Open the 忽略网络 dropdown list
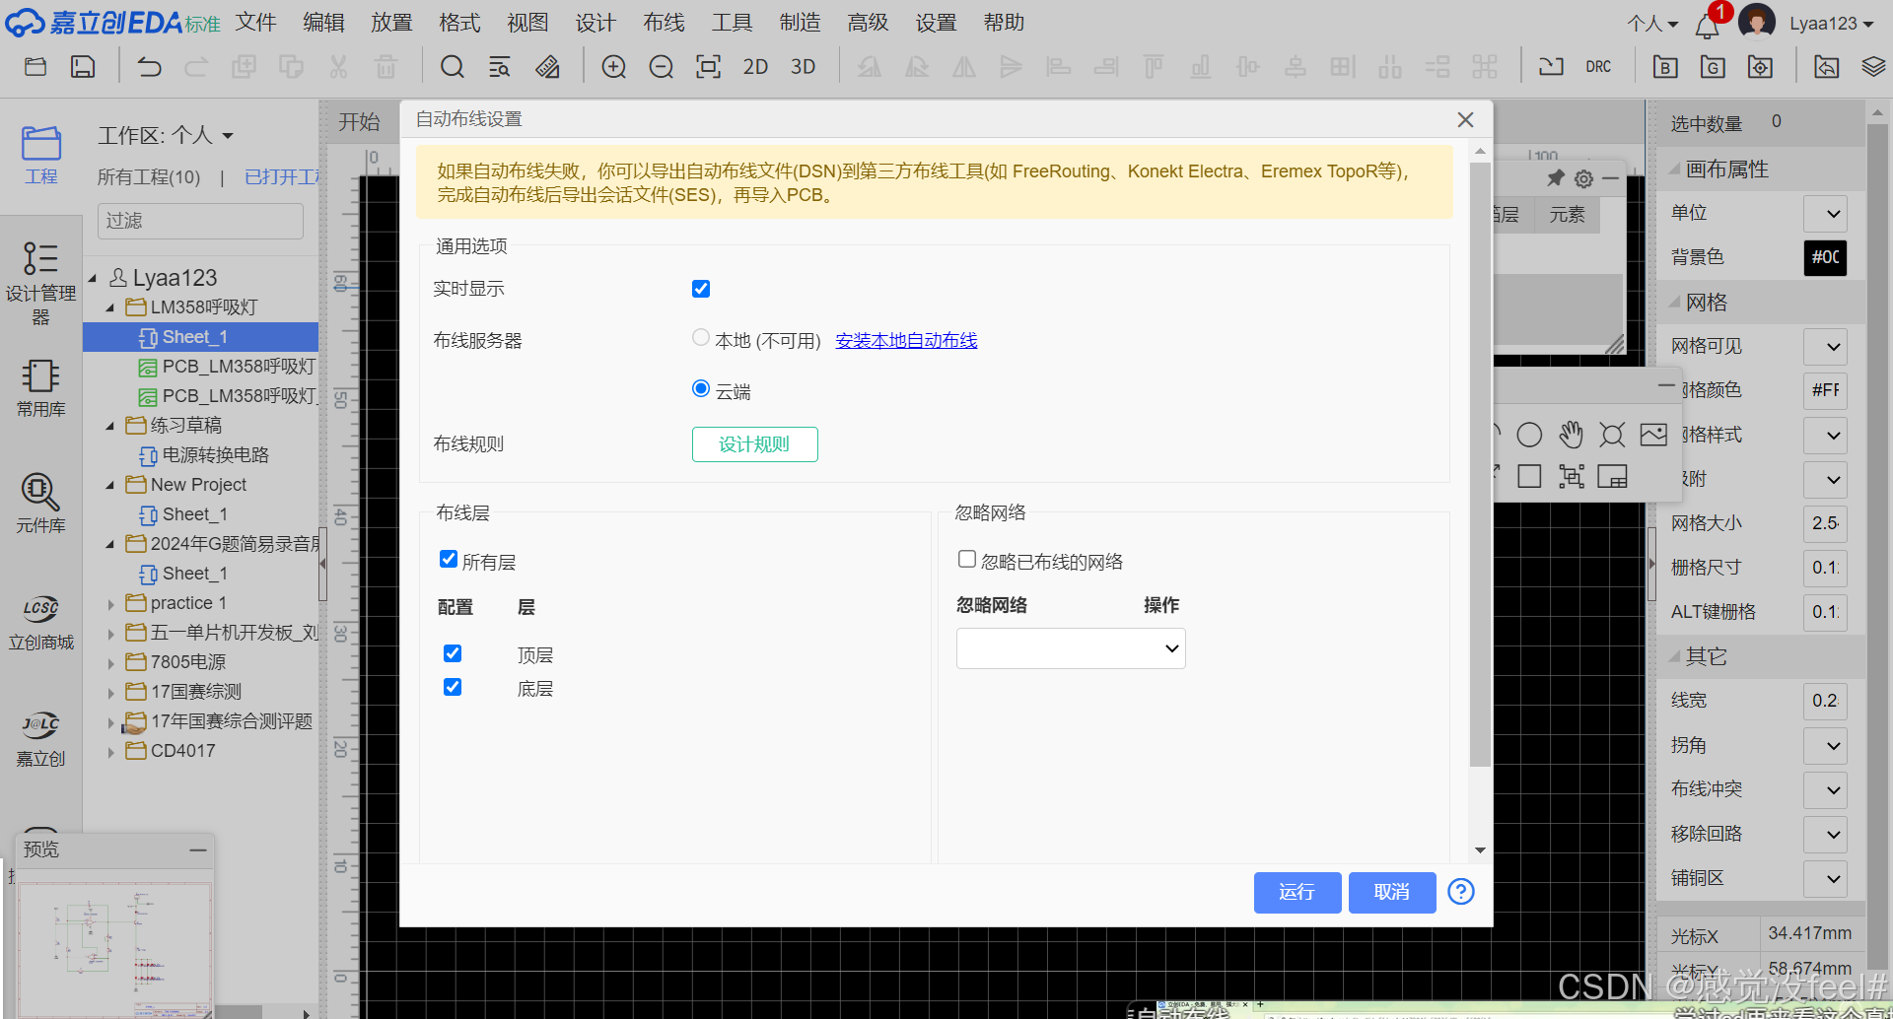 [1071, 648]
